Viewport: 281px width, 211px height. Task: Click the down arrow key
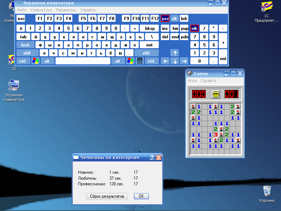(175, 61)
